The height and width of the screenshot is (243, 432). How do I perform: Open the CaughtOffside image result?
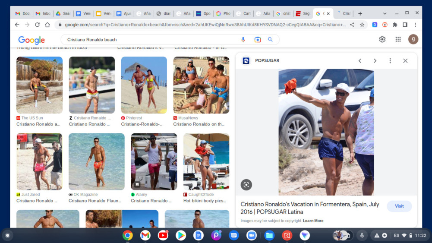[x=206, y=161]
